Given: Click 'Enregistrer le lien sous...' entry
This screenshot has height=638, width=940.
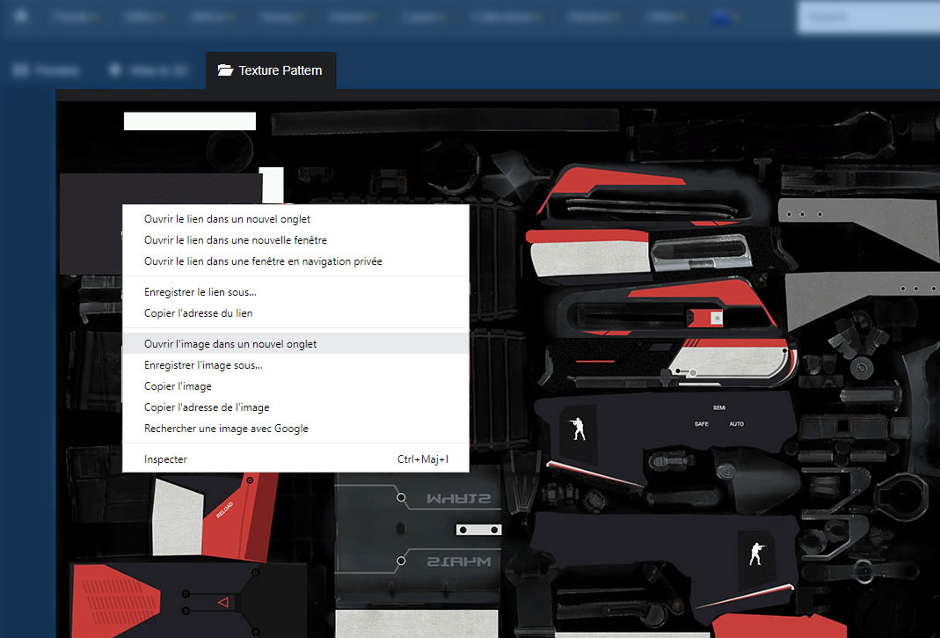Looking at the screenshot, I should [295, 292].
